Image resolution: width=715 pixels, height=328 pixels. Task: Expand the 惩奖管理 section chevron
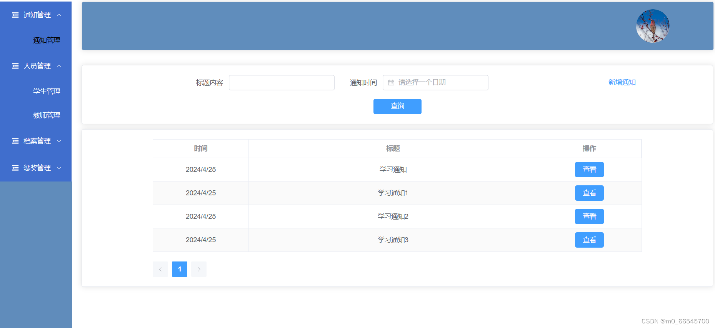coord(59,168)
